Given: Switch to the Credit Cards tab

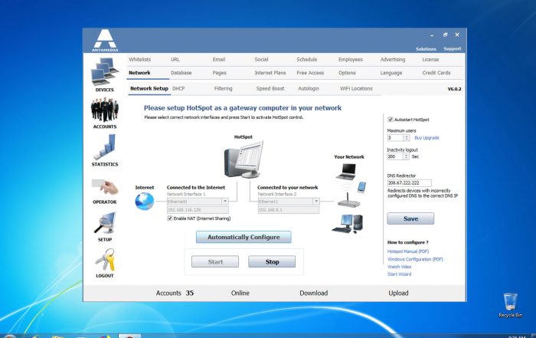Looking at the screenshot, I should pyautogui.click(x=436, y=73).
